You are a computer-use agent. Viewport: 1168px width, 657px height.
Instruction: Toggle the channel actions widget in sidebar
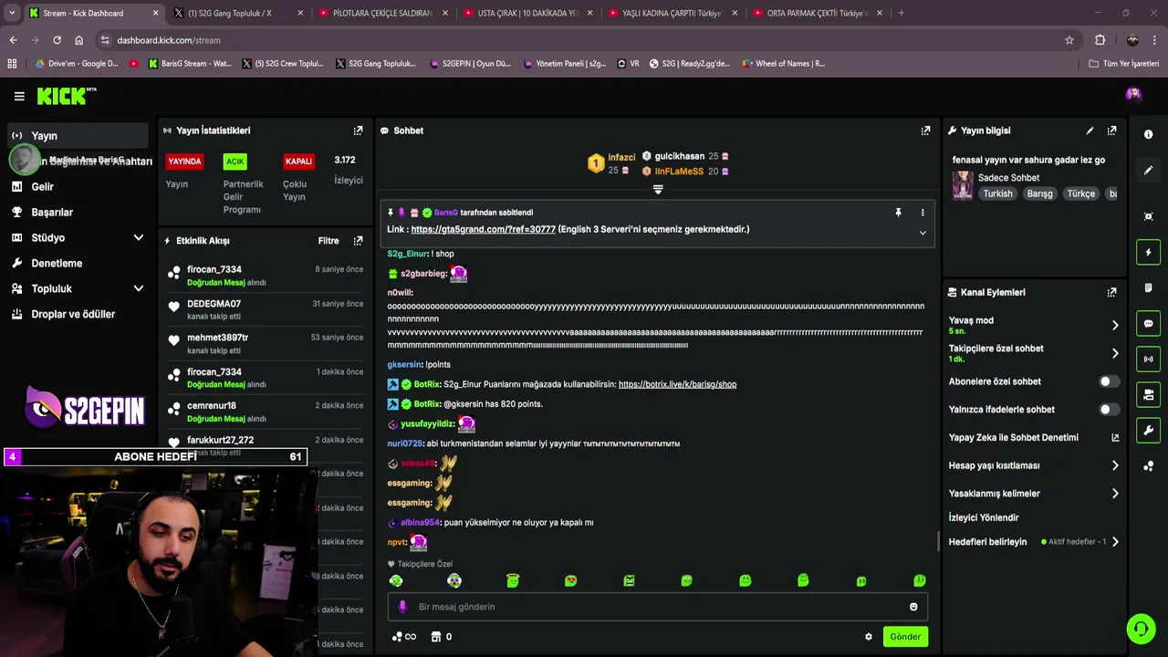(1148, 394)
